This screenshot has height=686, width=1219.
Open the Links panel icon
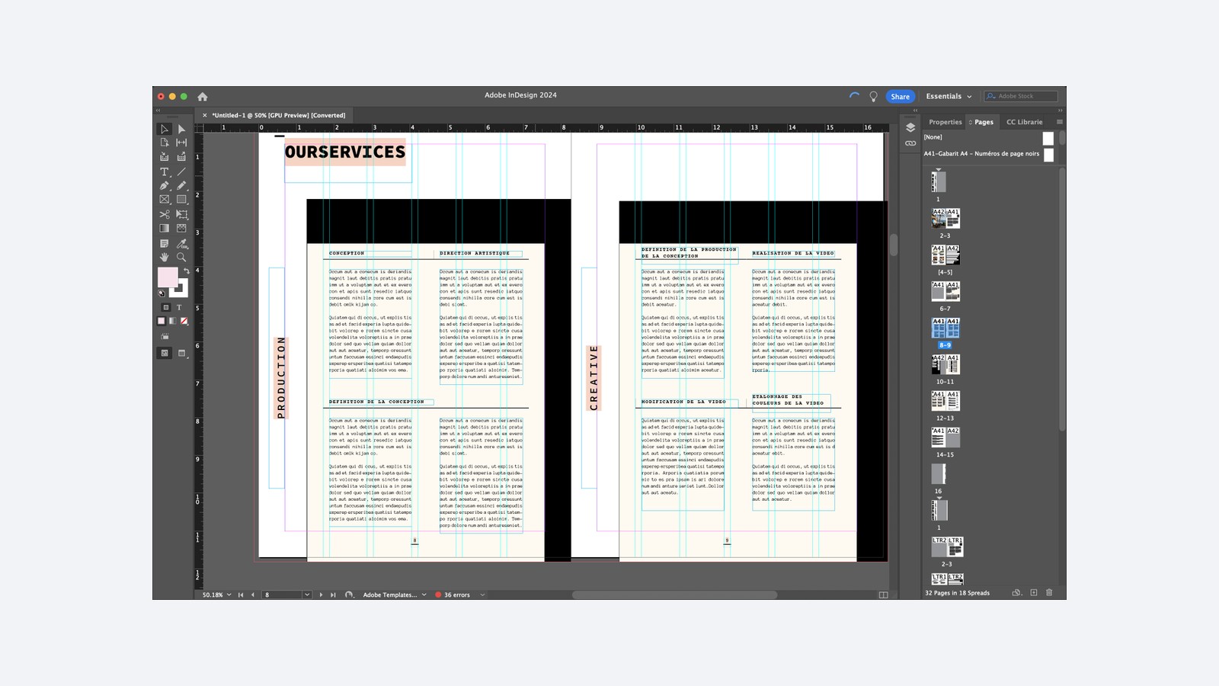(910, 143)
